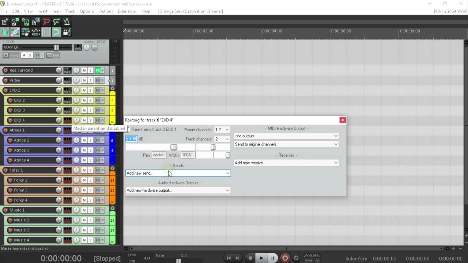468x263 pixels.
Task: Solo the Atmos 3 track
Action: [x=90, y=150]
